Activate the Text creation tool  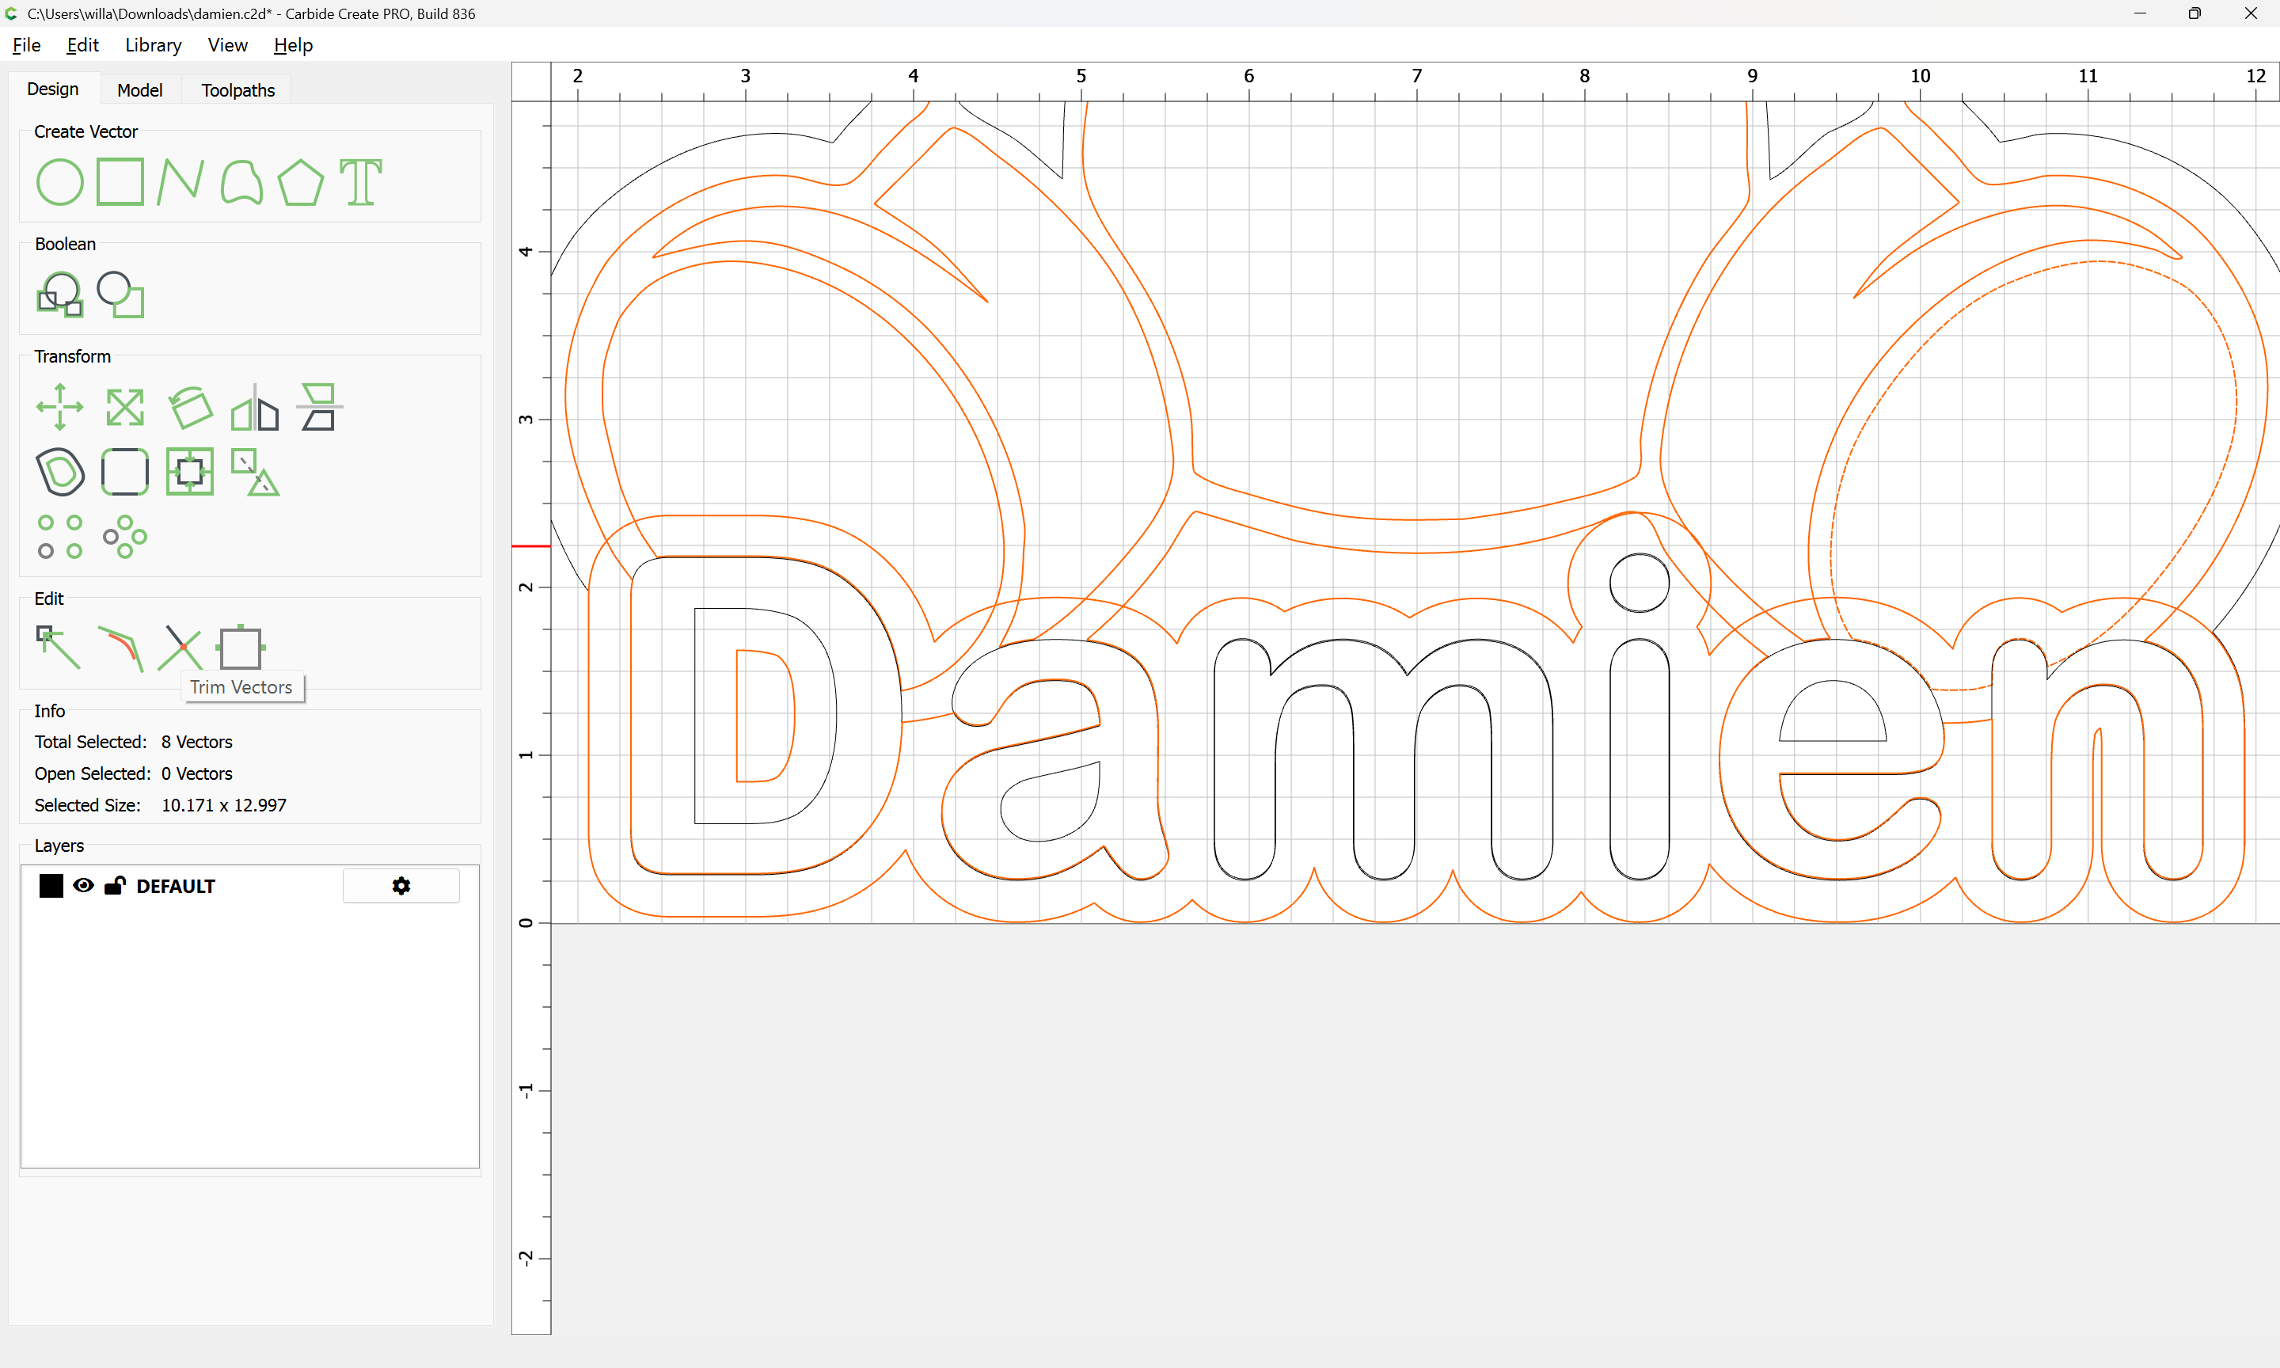[360, 181]
